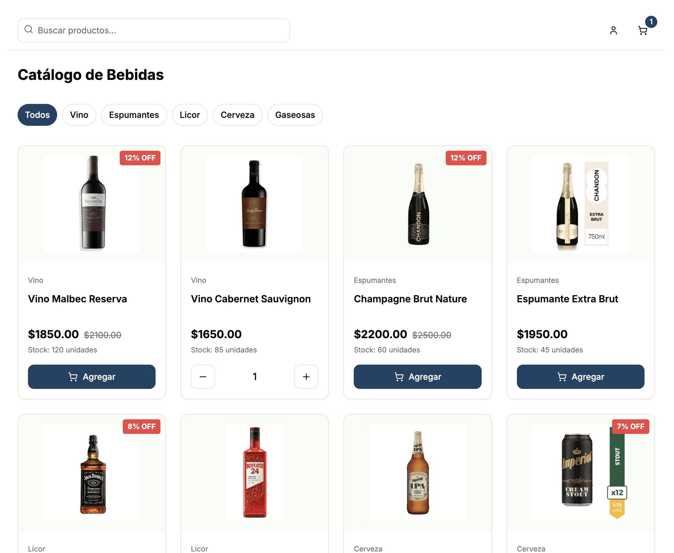This screenshot has width=674, height=553.
Task: Click the Vino Cabernet Sauvignon title
Action: coord(251,299)
